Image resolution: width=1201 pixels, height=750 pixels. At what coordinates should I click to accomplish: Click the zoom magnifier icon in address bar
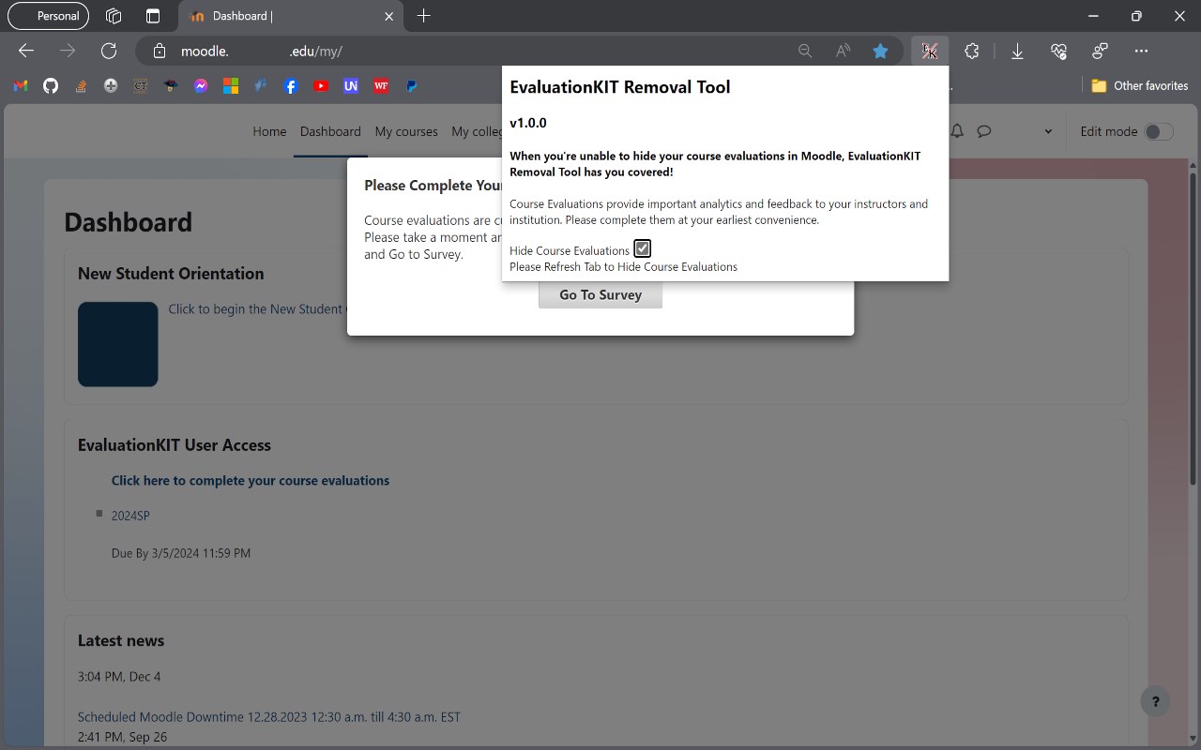(x=805, y=52)
